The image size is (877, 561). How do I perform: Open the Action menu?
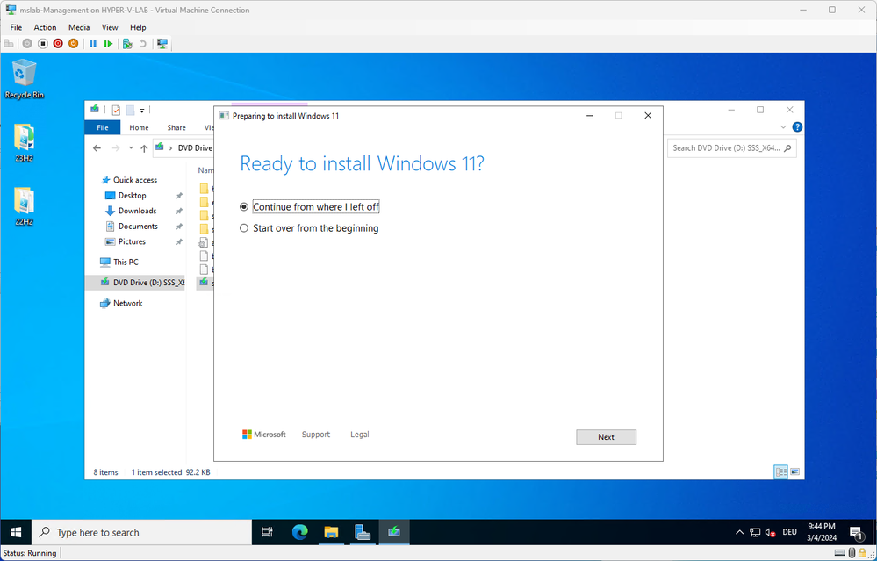click(x=45, y=27)
